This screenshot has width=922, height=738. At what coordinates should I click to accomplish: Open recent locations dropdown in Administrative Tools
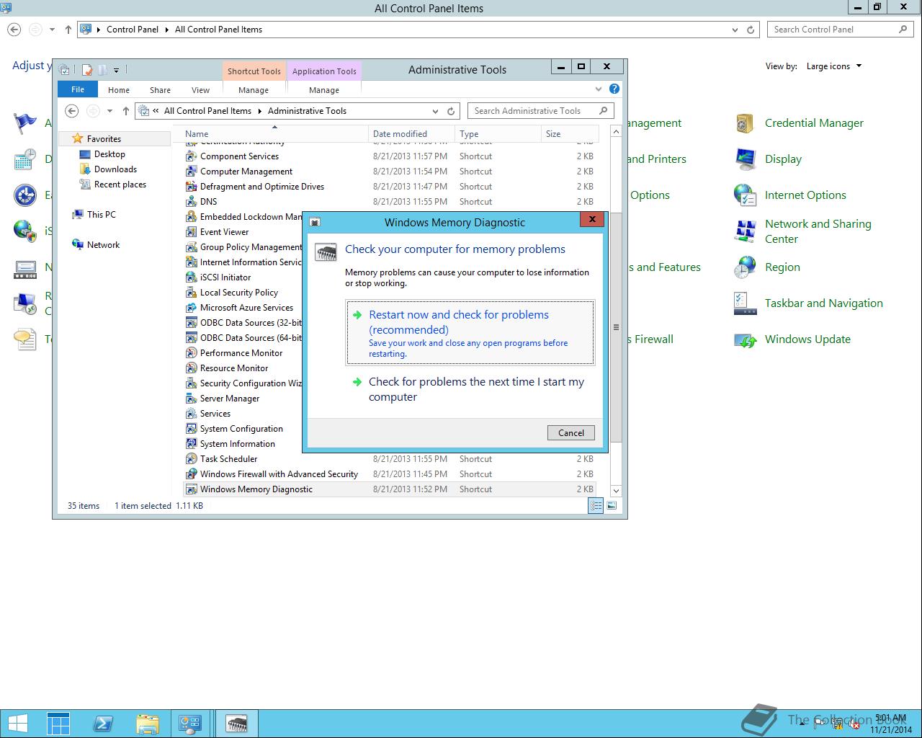click(109, 111)
